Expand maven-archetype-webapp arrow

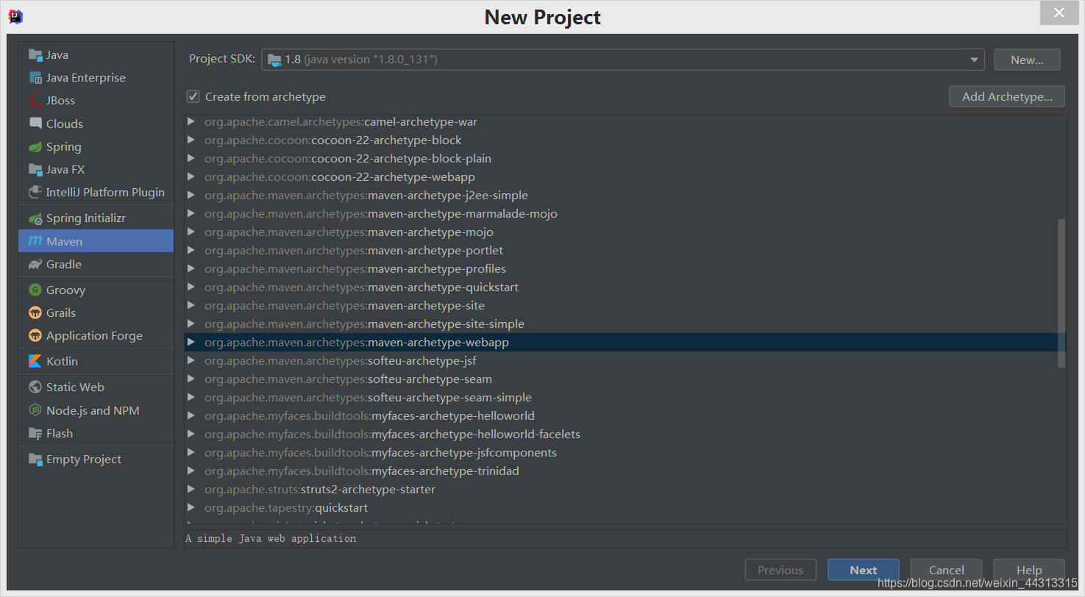pyautogui.click(x=191, y=342)
